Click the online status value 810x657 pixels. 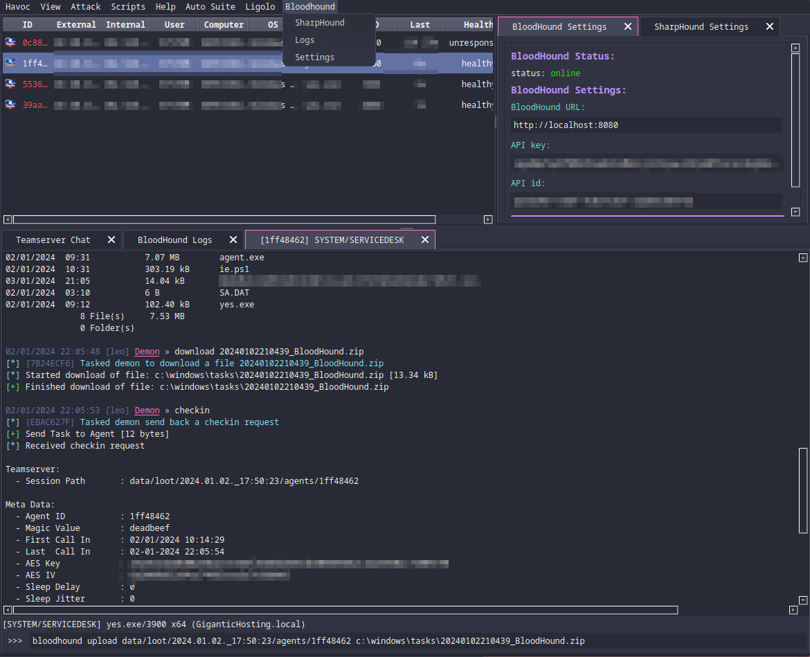click(565, 73)
